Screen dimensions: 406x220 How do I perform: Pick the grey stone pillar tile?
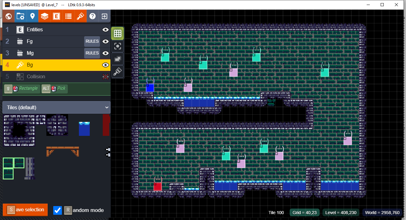tap(30, 168)
